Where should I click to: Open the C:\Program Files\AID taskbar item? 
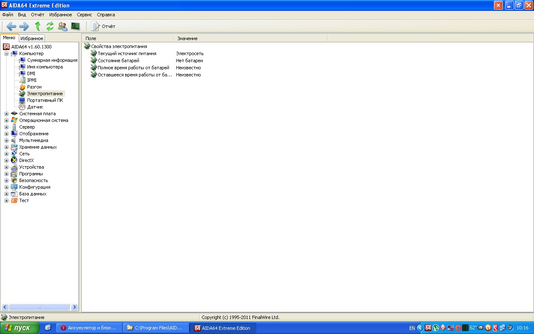156,328
